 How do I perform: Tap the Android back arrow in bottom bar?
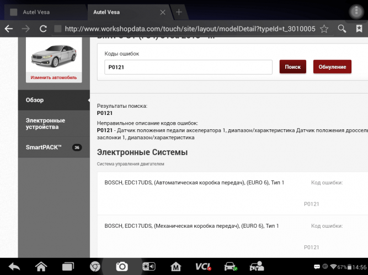(x=14, y=267)
